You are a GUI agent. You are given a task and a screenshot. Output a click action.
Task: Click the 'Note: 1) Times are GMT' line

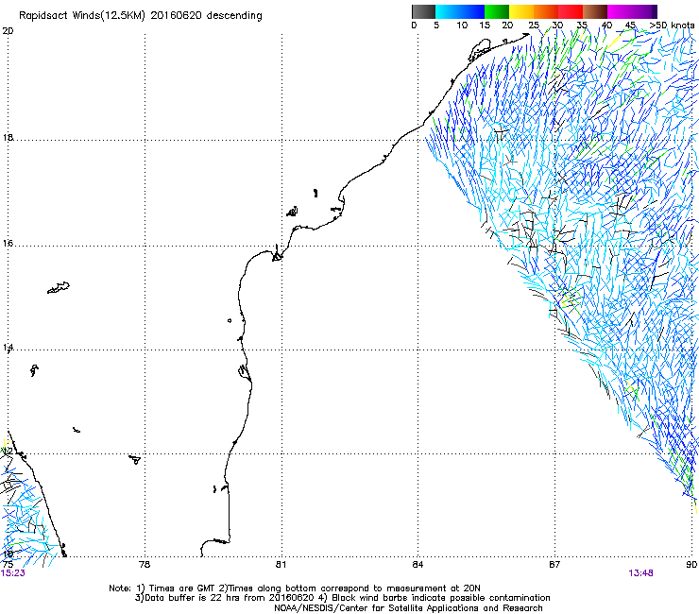[x=295, y=588]
